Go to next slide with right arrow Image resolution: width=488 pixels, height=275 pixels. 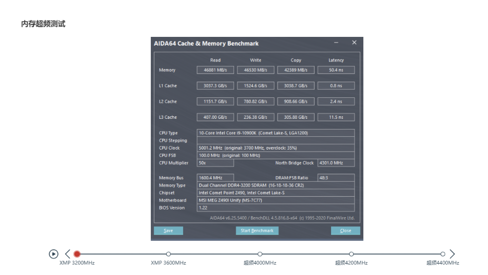[452, 254]
